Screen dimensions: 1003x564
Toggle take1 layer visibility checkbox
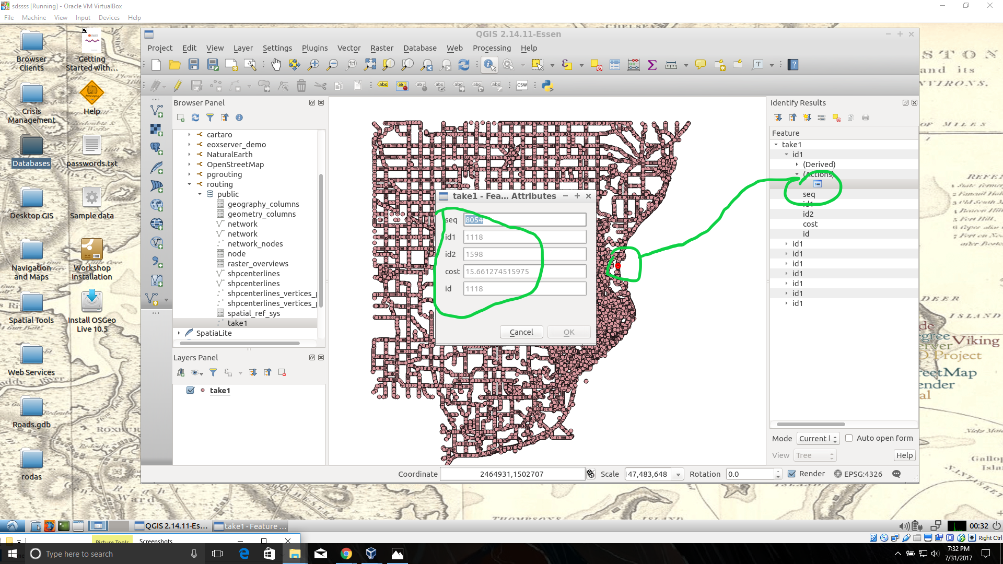191,390
